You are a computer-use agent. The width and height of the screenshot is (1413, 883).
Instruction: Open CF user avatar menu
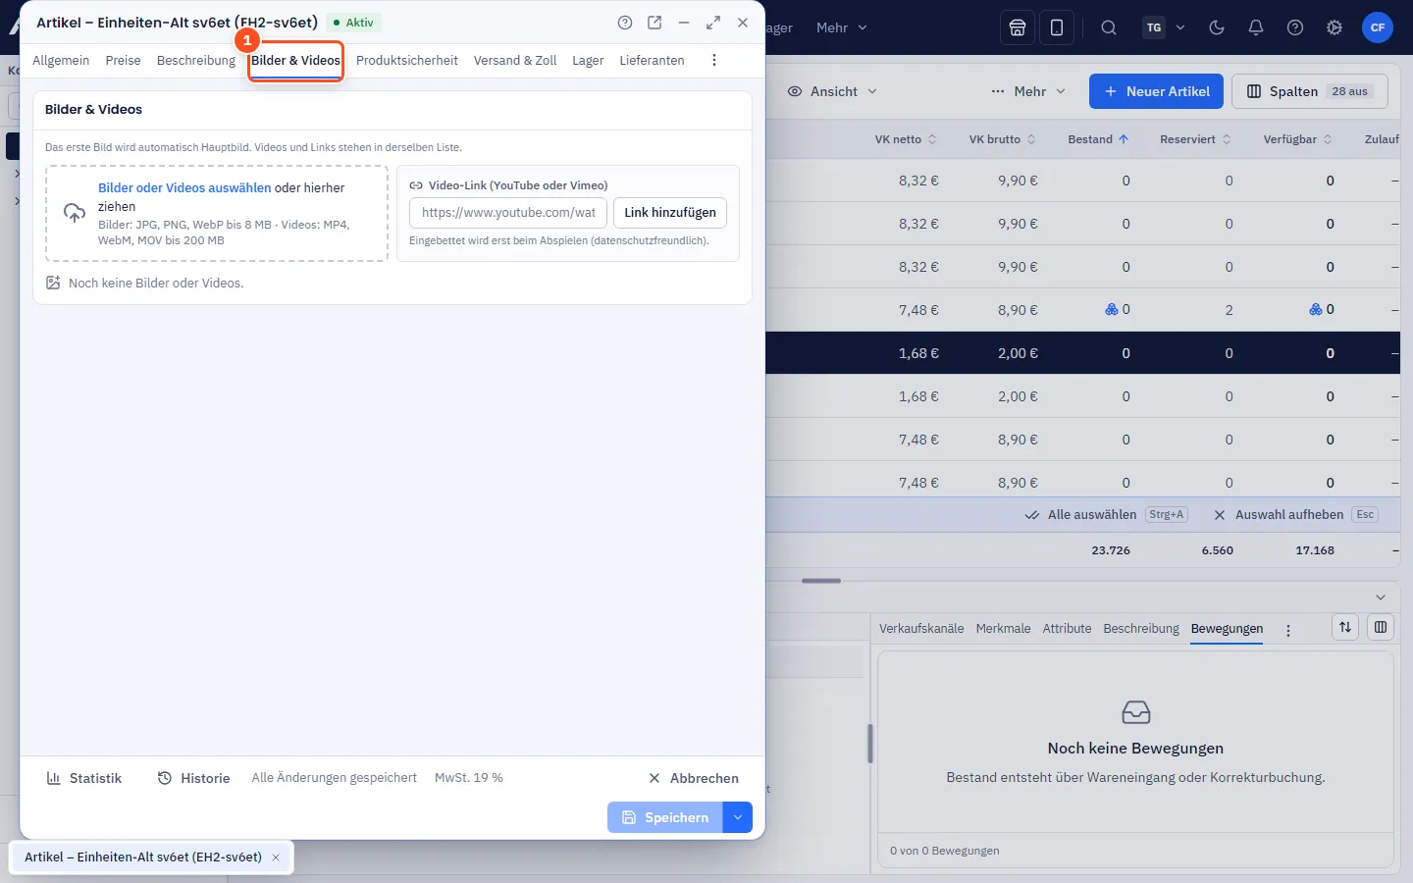point(1378,27)
